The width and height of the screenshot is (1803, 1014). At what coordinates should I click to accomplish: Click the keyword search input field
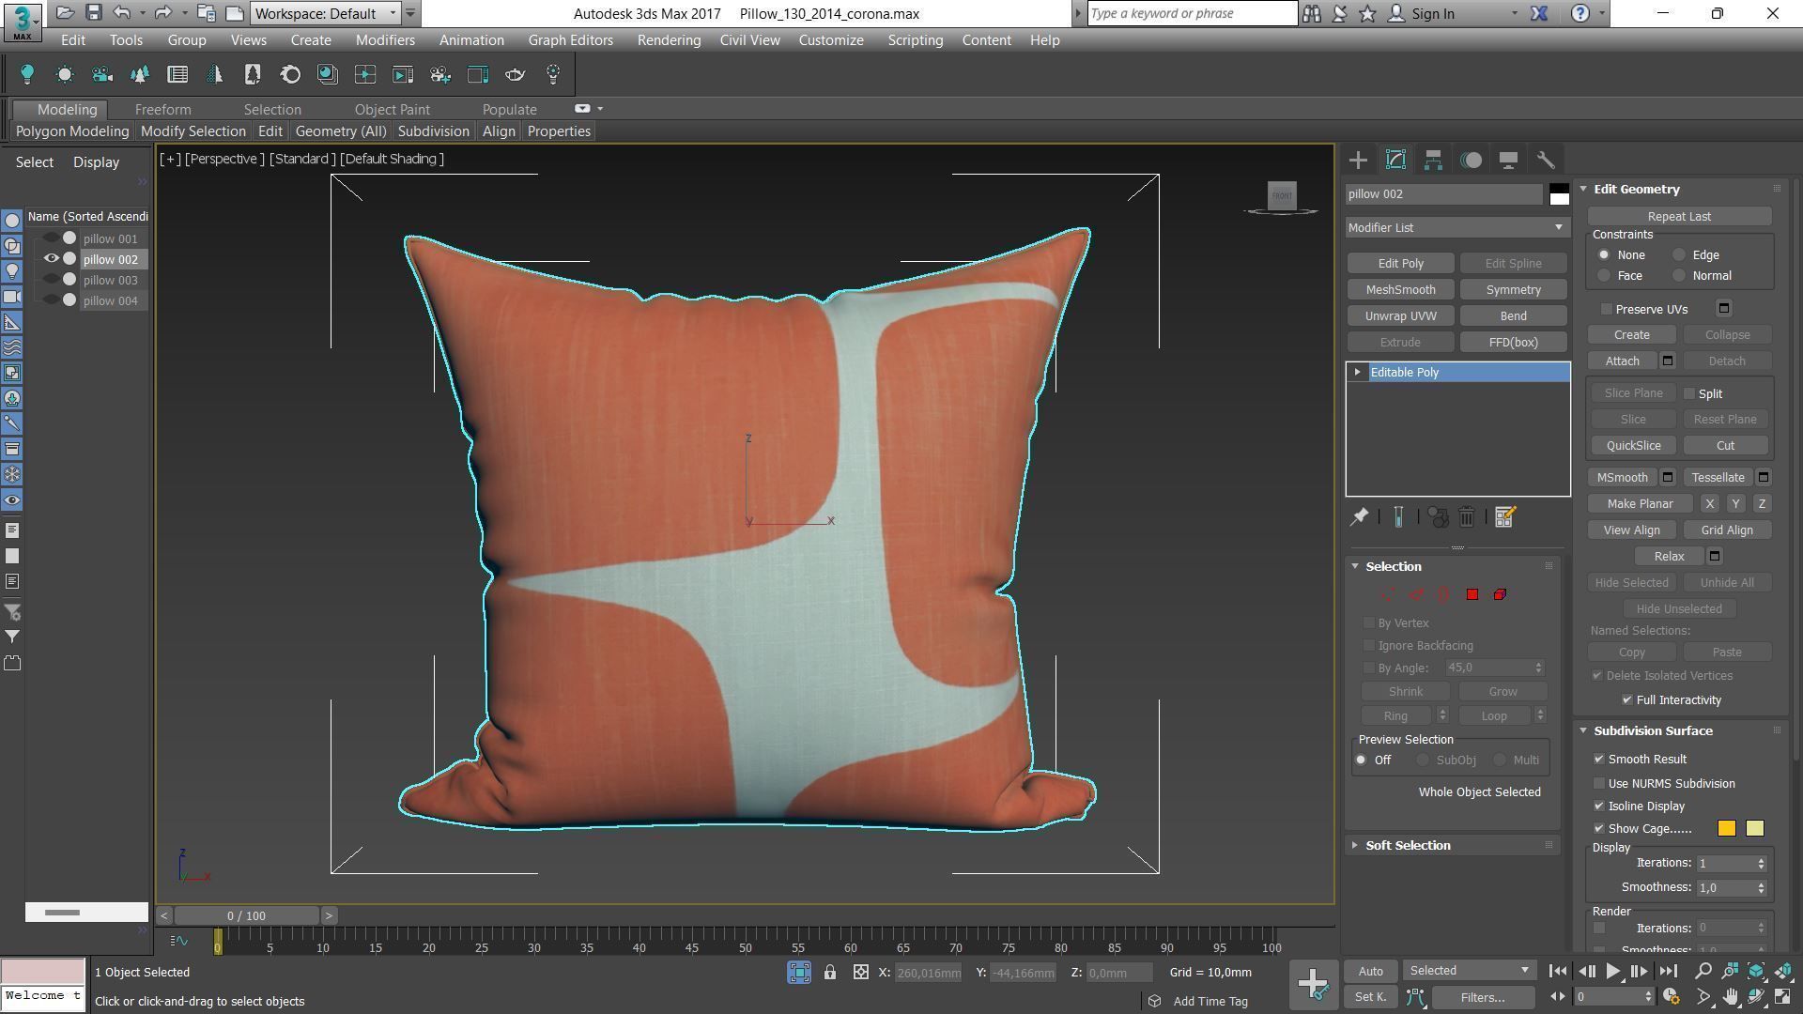(x=1192, y=13)
